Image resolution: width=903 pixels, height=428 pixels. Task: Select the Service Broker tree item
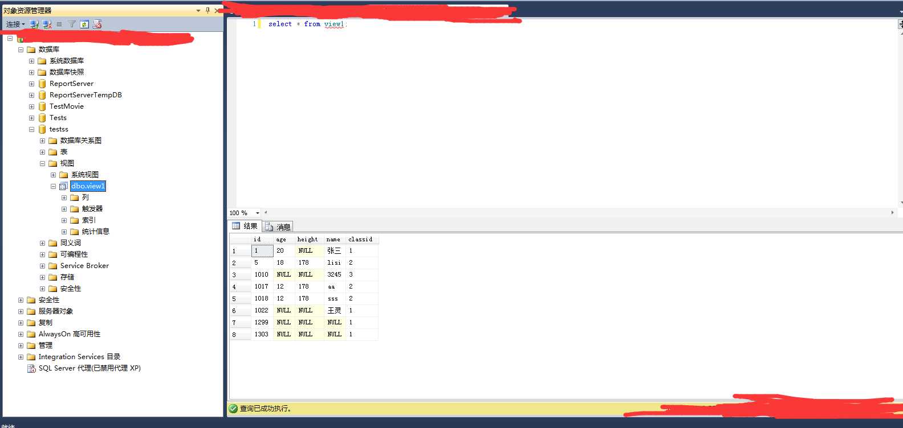84,266
